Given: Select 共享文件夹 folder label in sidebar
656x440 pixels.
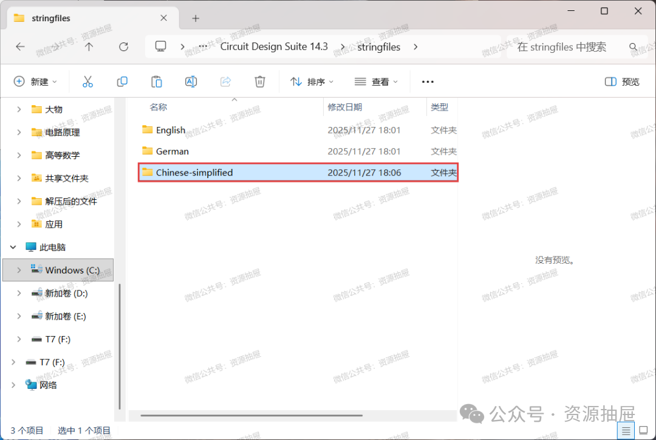Looking at the screenshot, I should pos(67,178).
